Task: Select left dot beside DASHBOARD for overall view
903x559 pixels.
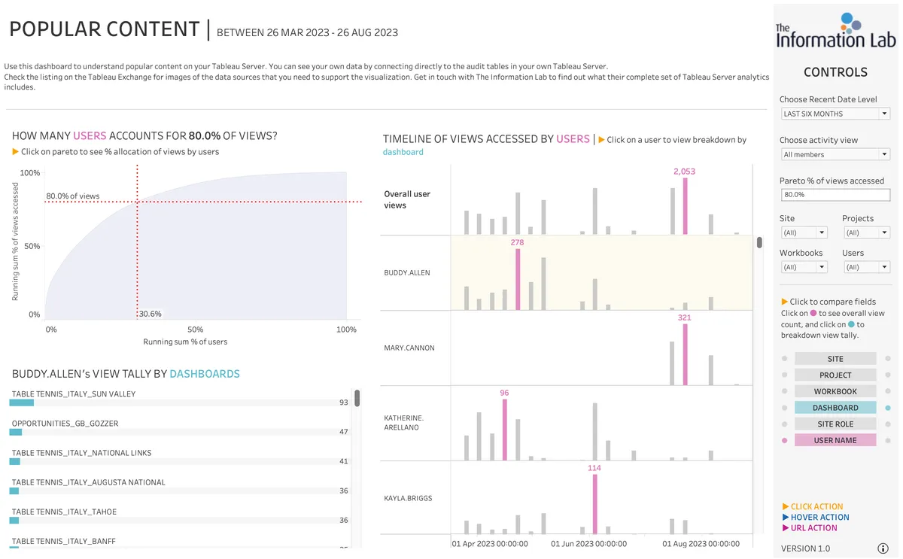Action: pyautogui.click(x=784, y=408)
